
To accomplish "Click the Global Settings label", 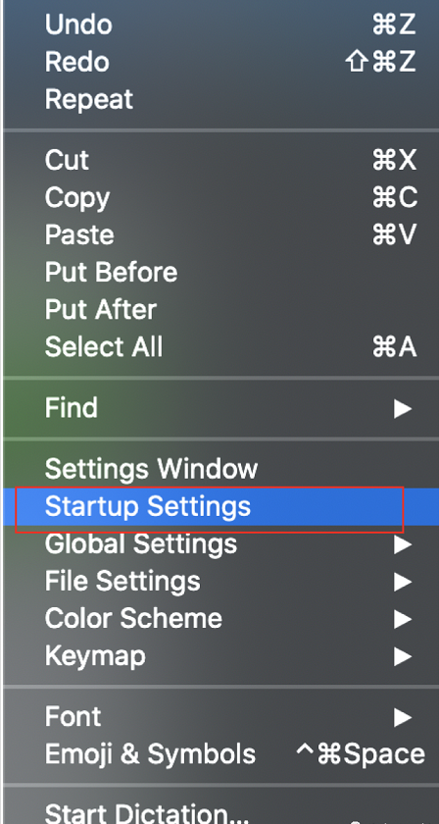I will [x=141, y=544].
